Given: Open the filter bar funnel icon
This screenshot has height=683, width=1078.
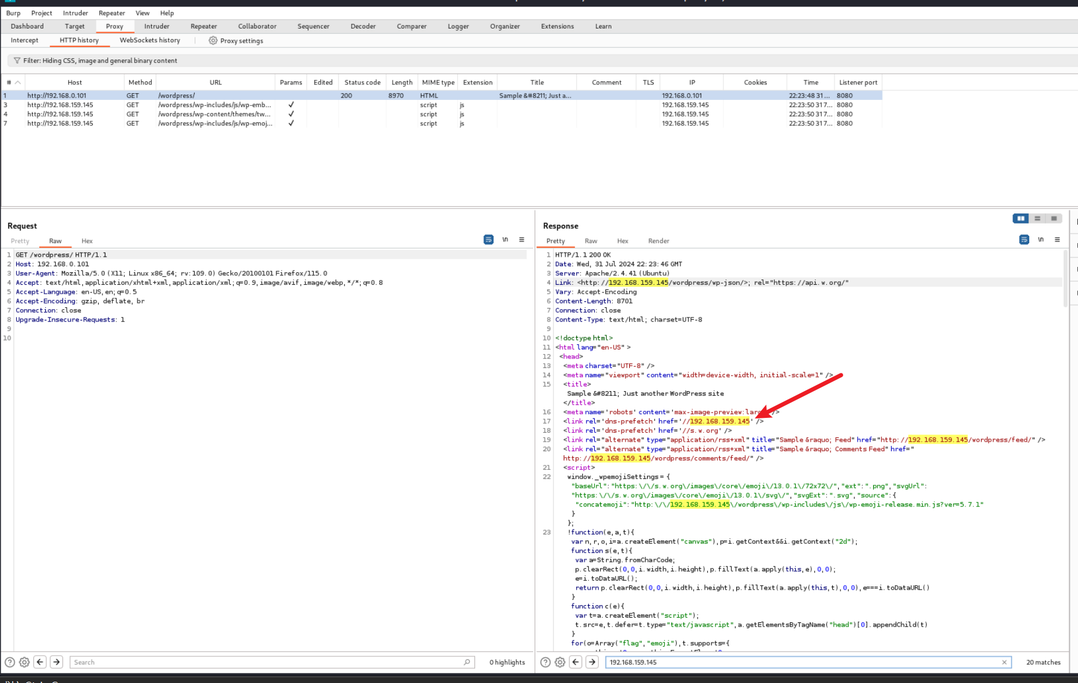Looking at the screenshot, I should point(17,61).
